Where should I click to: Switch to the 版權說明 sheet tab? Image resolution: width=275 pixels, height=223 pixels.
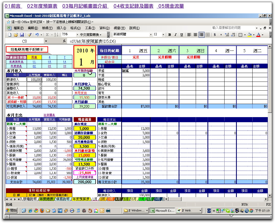click(30, 199)
